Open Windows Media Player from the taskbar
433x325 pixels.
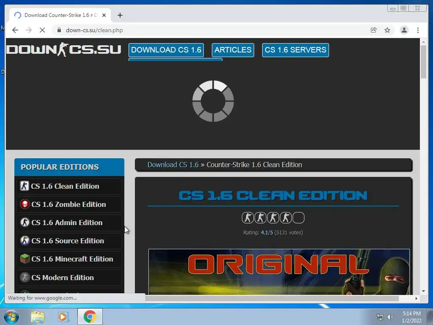point(63,317)
